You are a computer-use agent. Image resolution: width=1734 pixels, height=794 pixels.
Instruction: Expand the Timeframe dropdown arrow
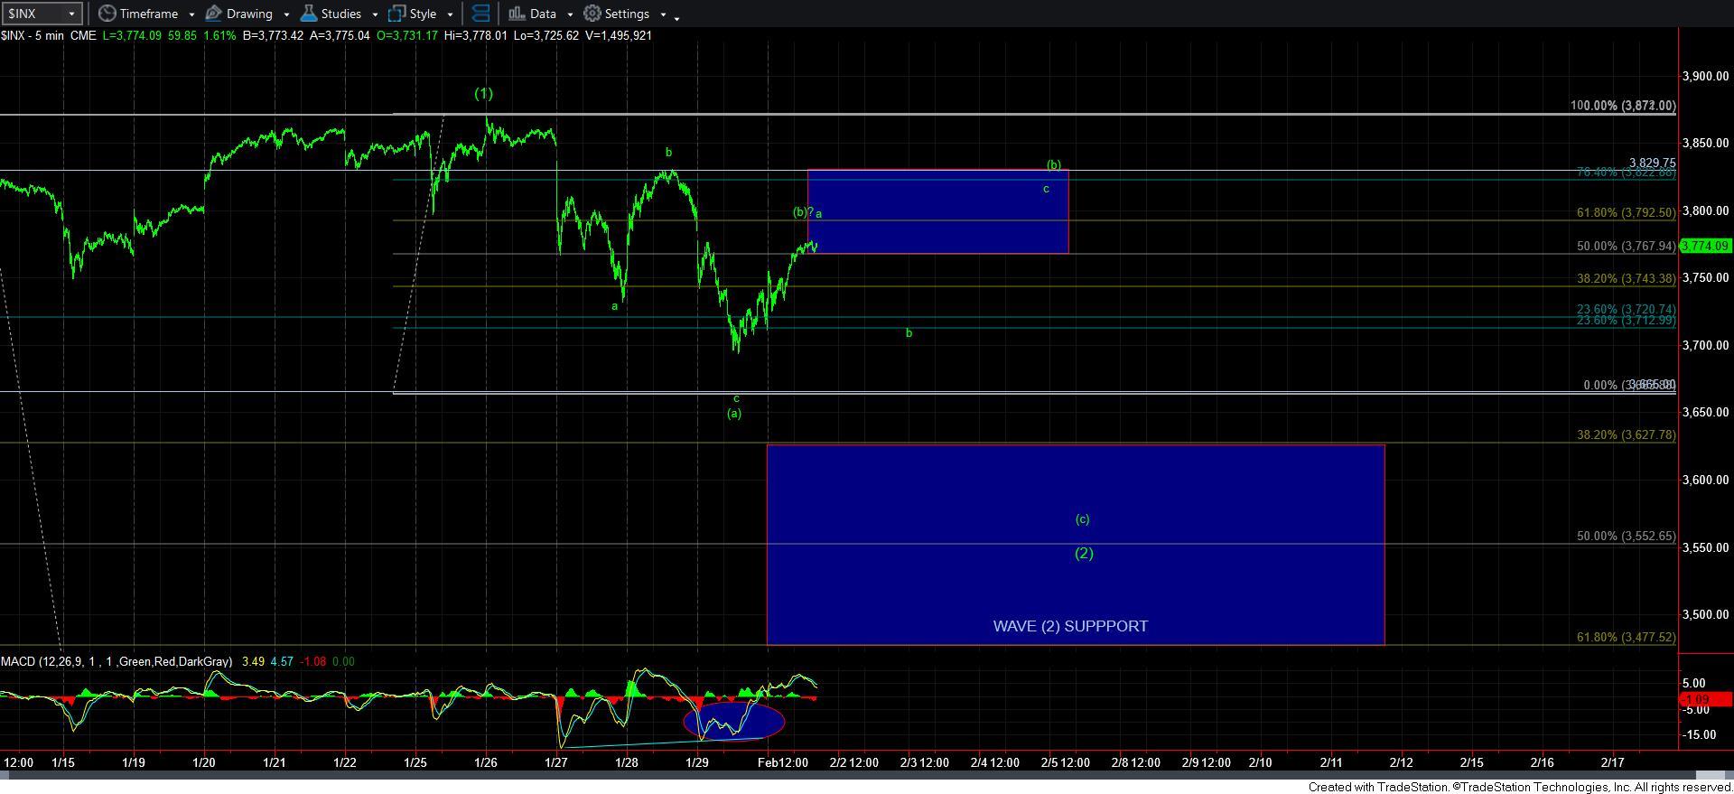[191, 14]
